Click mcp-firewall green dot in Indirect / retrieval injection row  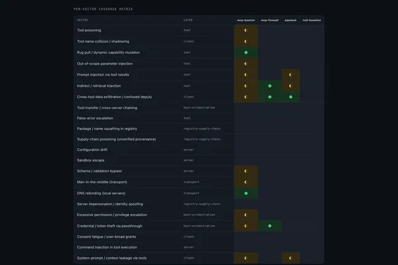(269, 86)
